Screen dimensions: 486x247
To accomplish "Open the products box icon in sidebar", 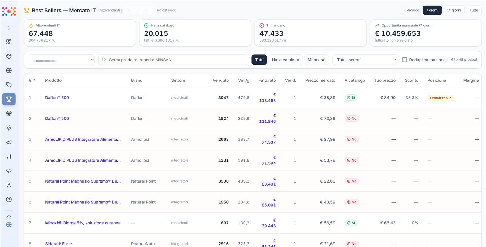I will coord(9,56).
